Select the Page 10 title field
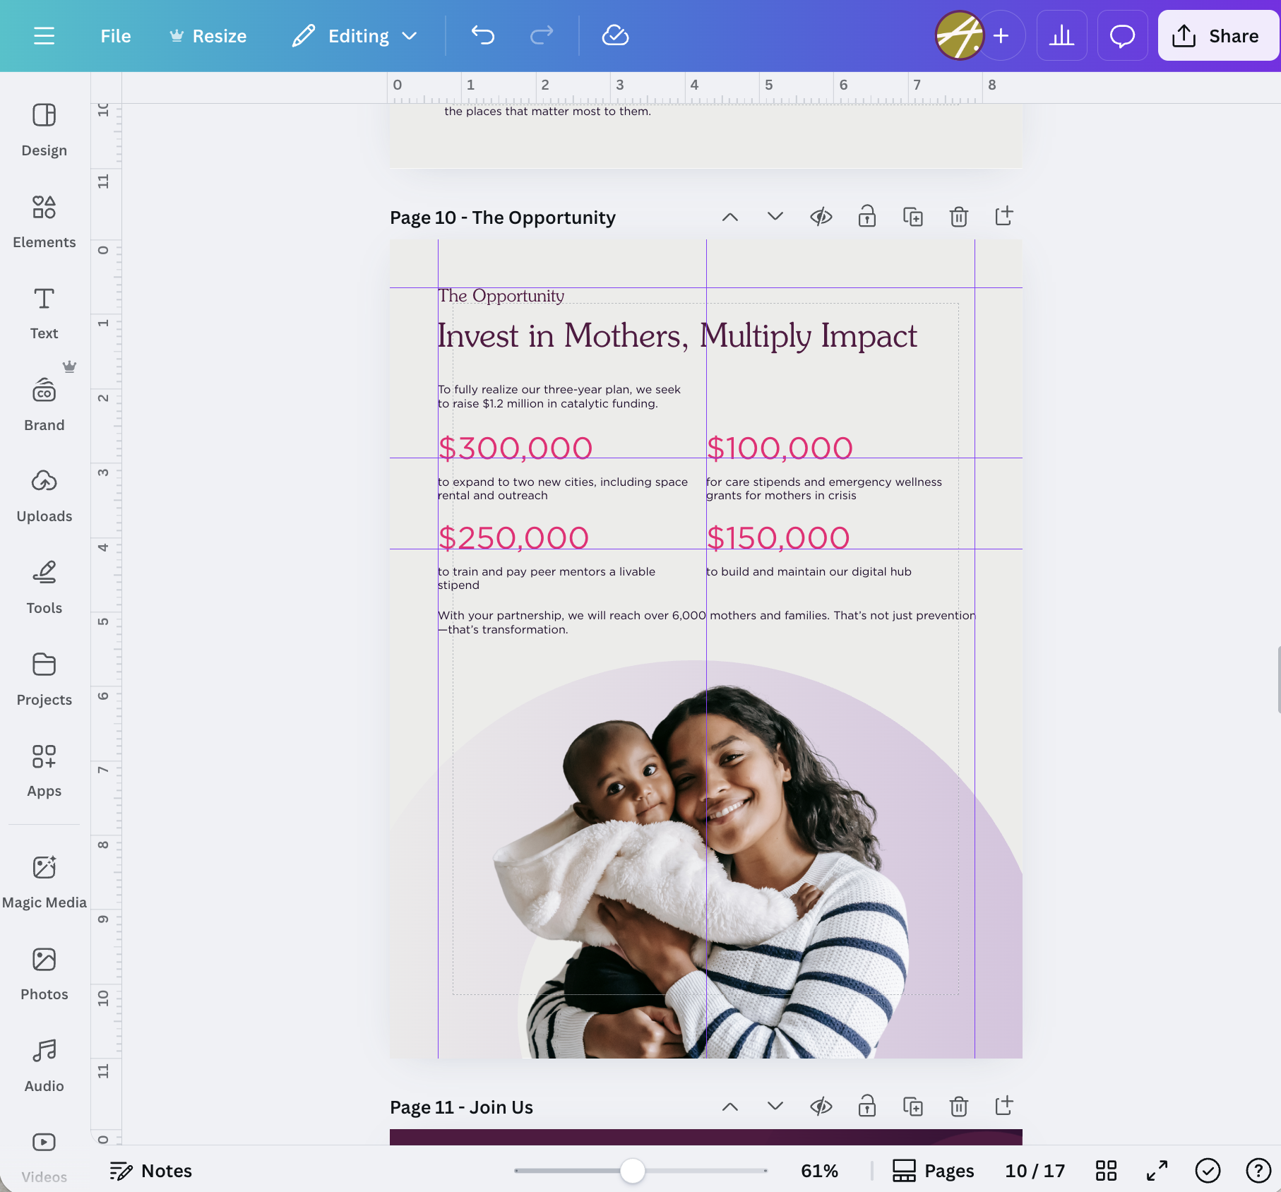 [x=503, y=217]
